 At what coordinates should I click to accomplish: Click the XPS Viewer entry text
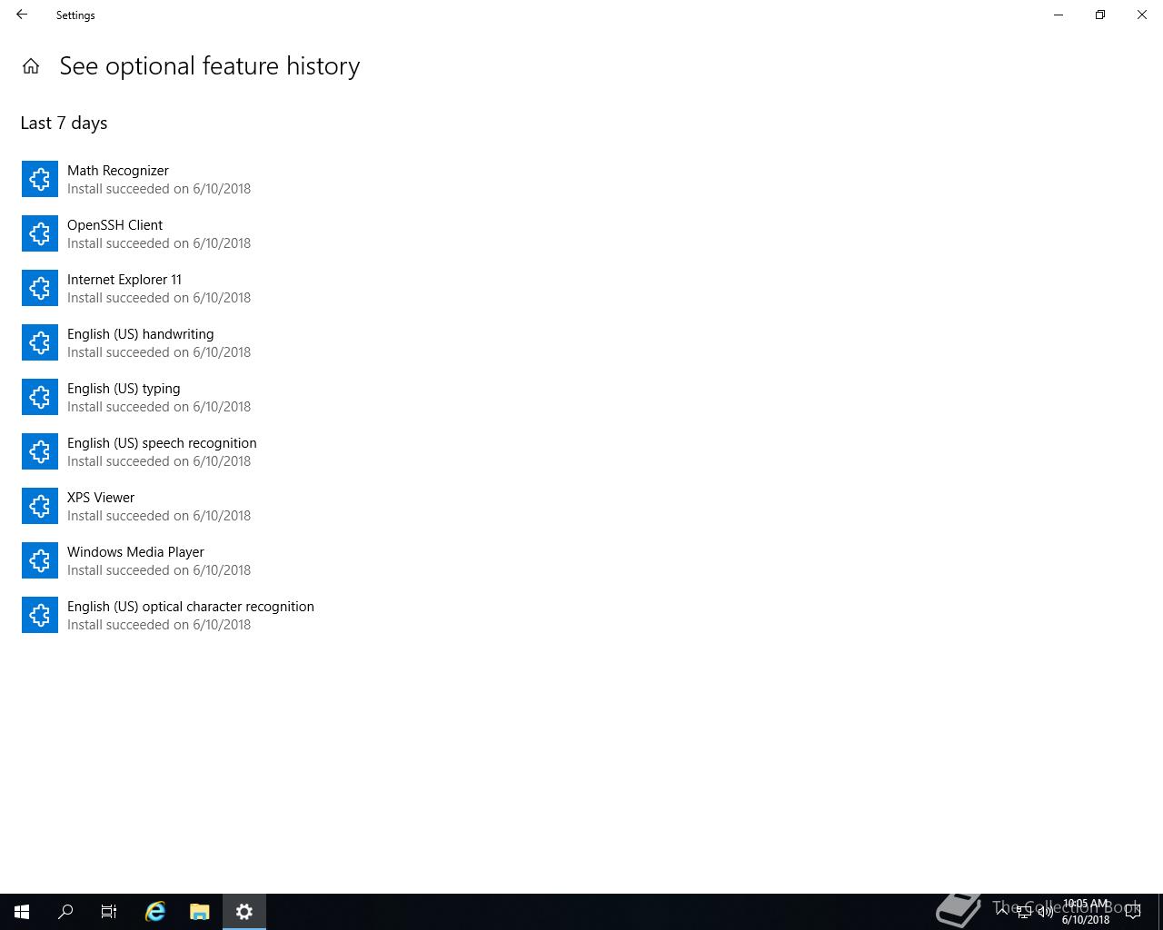coord(101,498)
